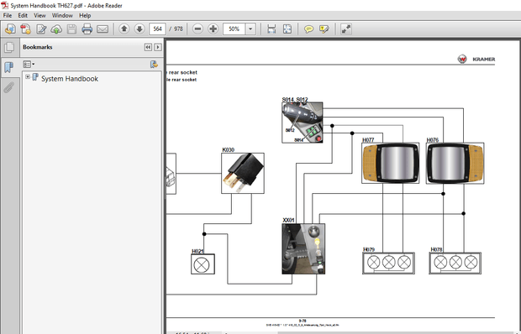Open the Page Thumbnails panel icon

9,47
